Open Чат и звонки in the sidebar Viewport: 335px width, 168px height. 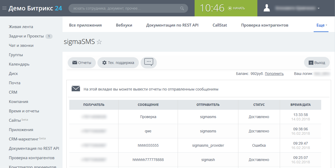[21, 46]
